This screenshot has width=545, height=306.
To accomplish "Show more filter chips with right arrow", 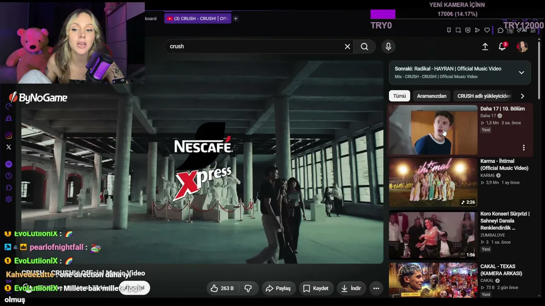I will pyautogui.click(x=522, y=96).
